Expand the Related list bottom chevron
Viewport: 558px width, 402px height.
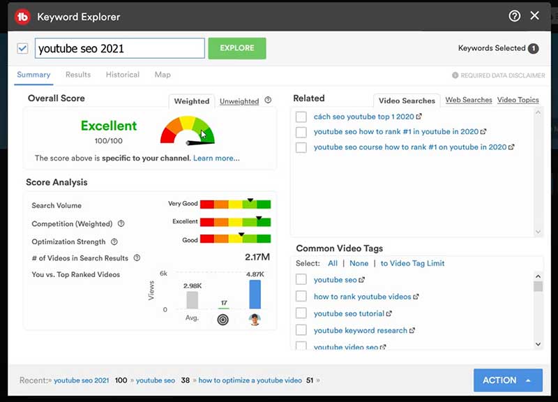coord(538,232)
